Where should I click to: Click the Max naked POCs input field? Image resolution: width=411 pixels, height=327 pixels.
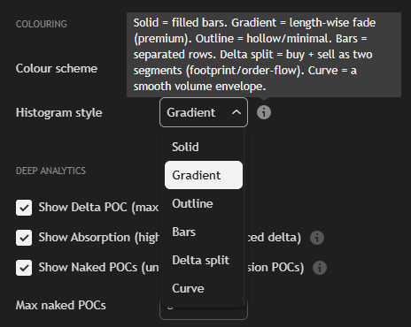pos(204,313)
